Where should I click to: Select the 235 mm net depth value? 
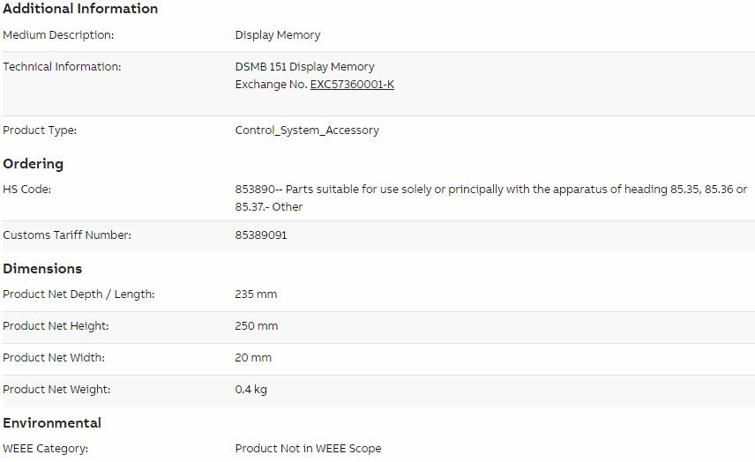click(x=256, y=294)
